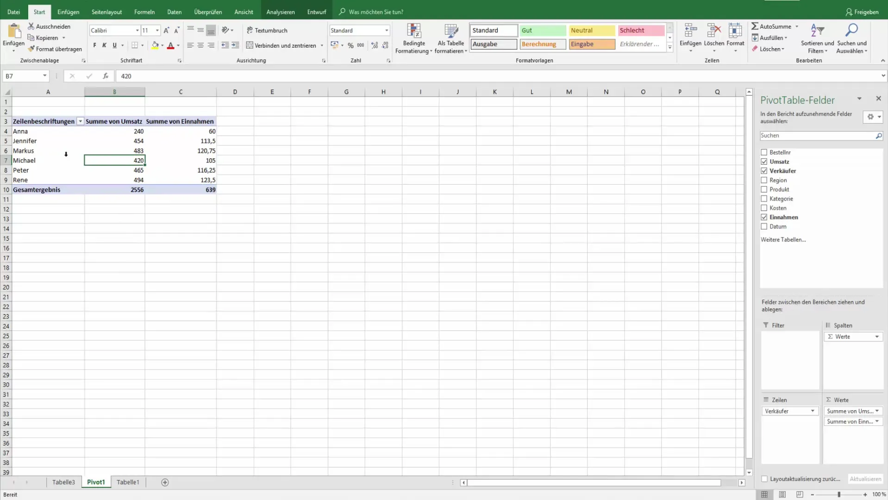Click the cell borders icon
Screen dimensions: 888x500
135,45
